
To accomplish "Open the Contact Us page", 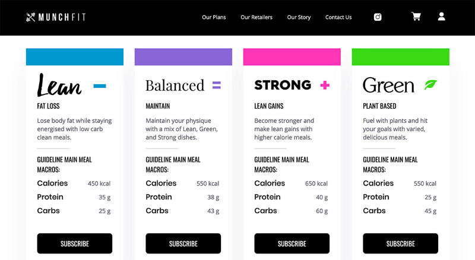I will click(x=338, y=17).
